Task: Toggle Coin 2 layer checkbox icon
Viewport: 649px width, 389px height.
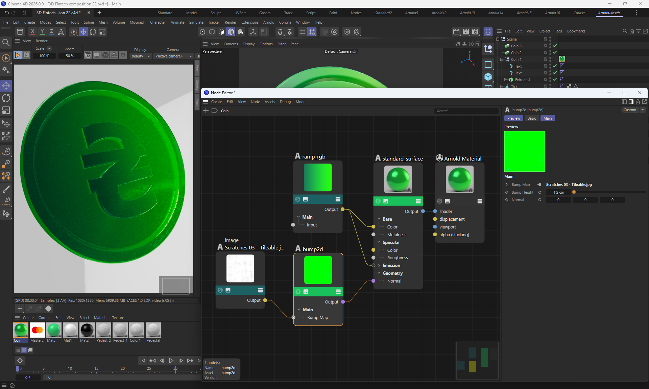Action: [x=545, y=52]
